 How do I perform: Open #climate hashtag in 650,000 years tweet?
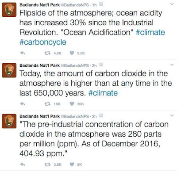103,93
